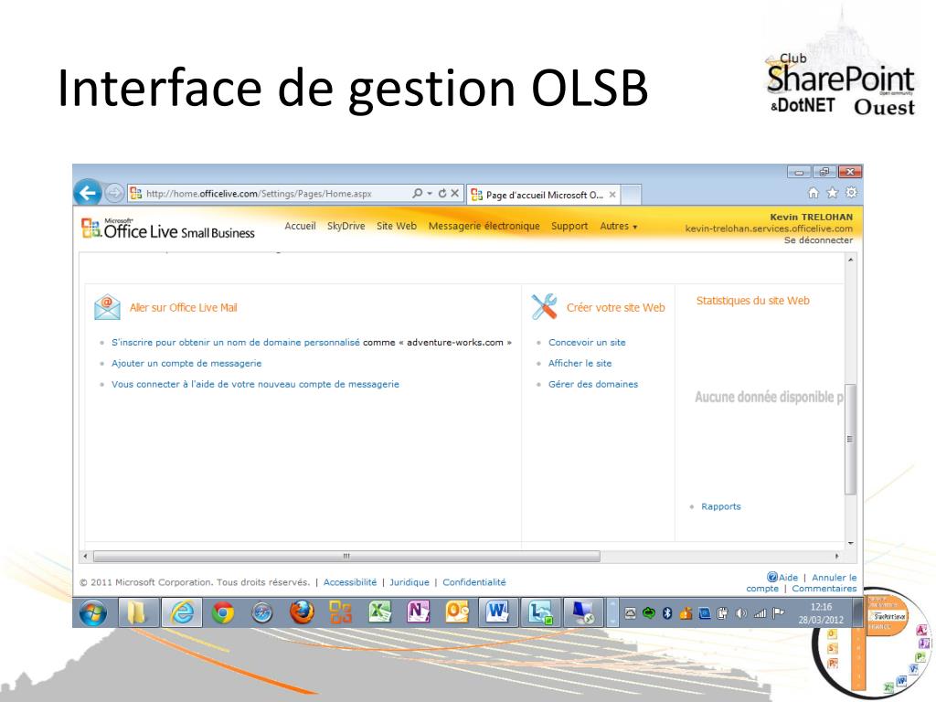Click the speaker volume tray icon
936x702 pixels.
740,613
